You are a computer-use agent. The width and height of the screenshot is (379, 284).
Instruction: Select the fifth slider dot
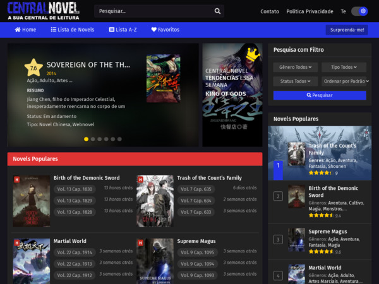pos(113,139)
